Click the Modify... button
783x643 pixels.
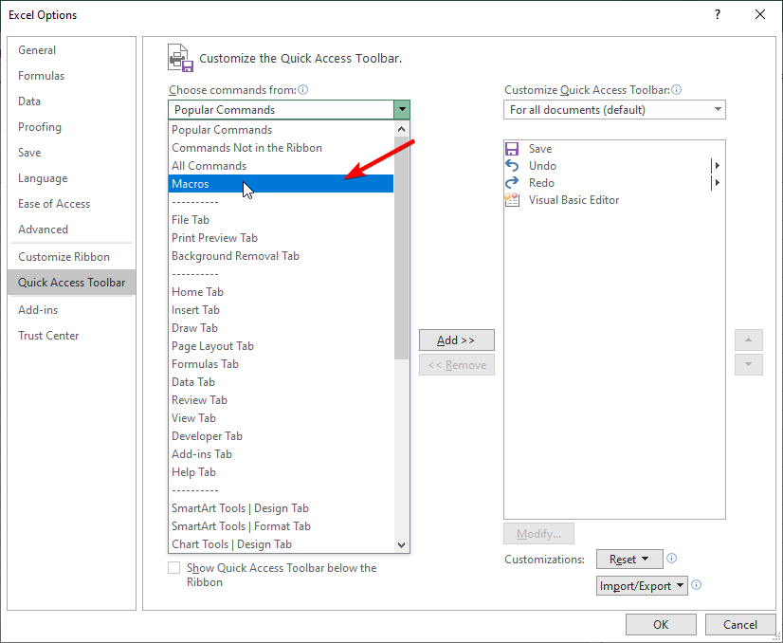point(538,534)
